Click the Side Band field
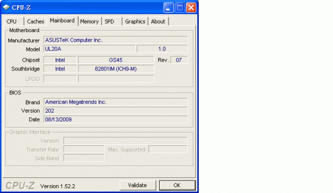This screenshot has width=333, height=193. click(x=84, y=158)
